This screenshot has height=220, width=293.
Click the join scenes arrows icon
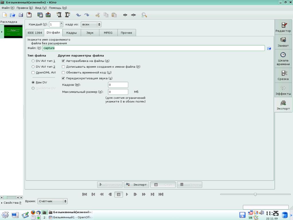[x=133, y=15]
